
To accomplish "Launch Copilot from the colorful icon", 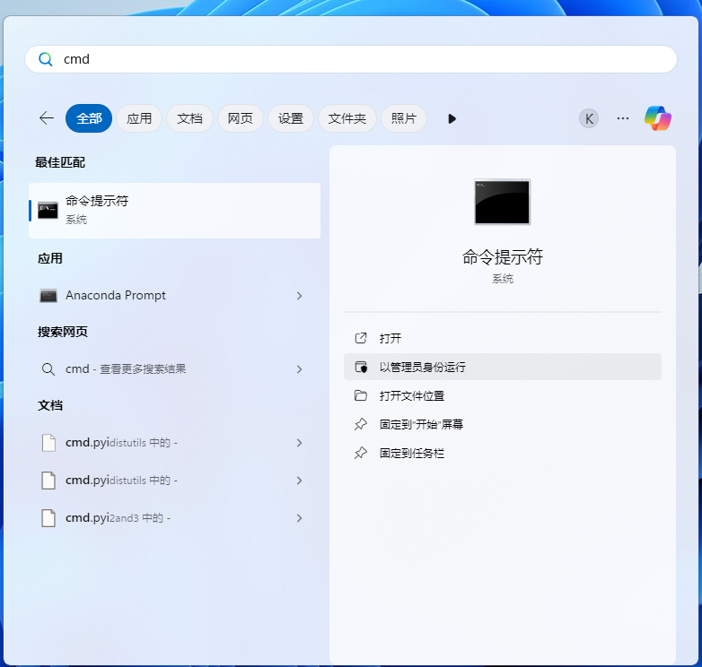I will 658,118.
